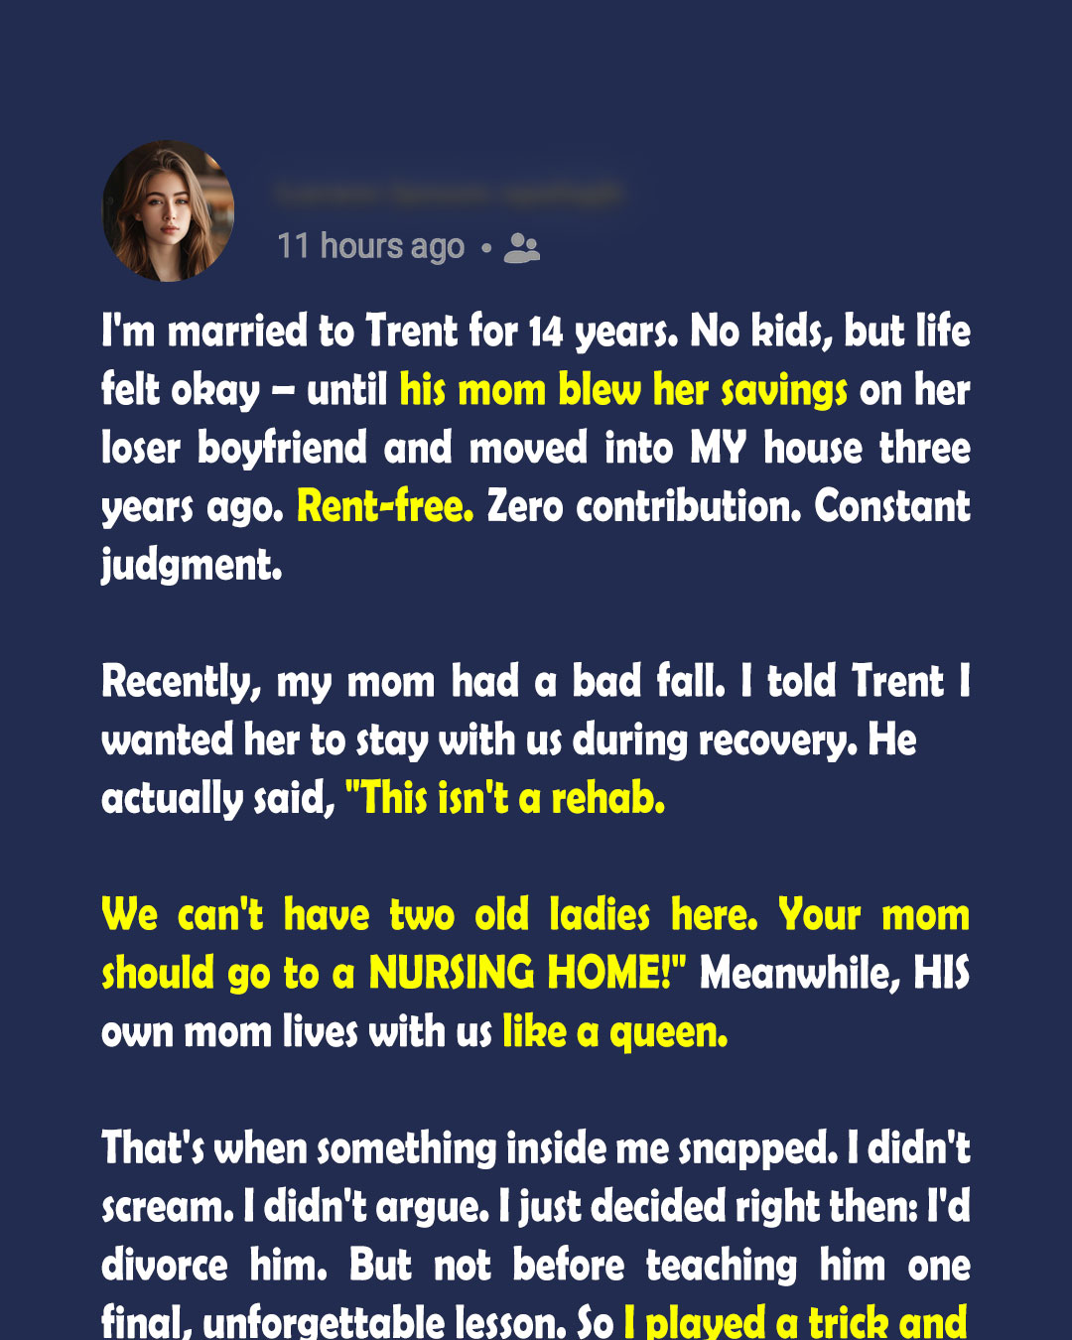Click the sentence 'Recently, my mom had a bad fall'

click(413, 682)
